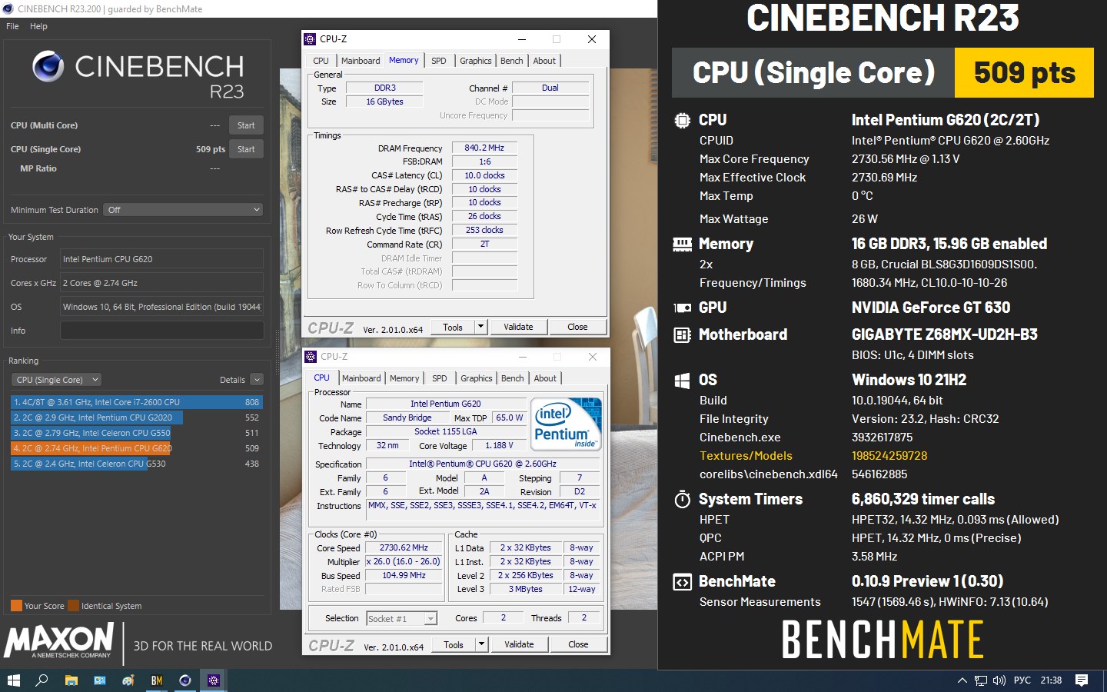The width and height of the screenshot is (1107, 692).
Task: Switch upper CPU-Z to Graphics tab
Action: pyautogui.click(x=476, y=61)
